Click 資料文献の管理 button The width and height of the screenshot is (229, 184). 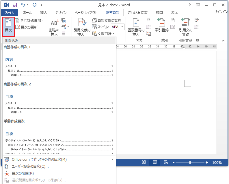(x=107, y=21)
